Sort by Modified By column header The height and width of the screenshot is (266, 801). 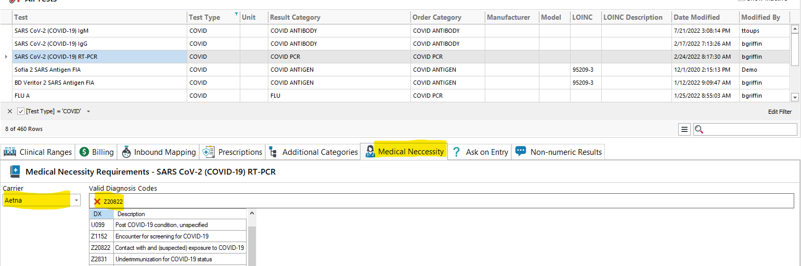[x=765, y=17]
